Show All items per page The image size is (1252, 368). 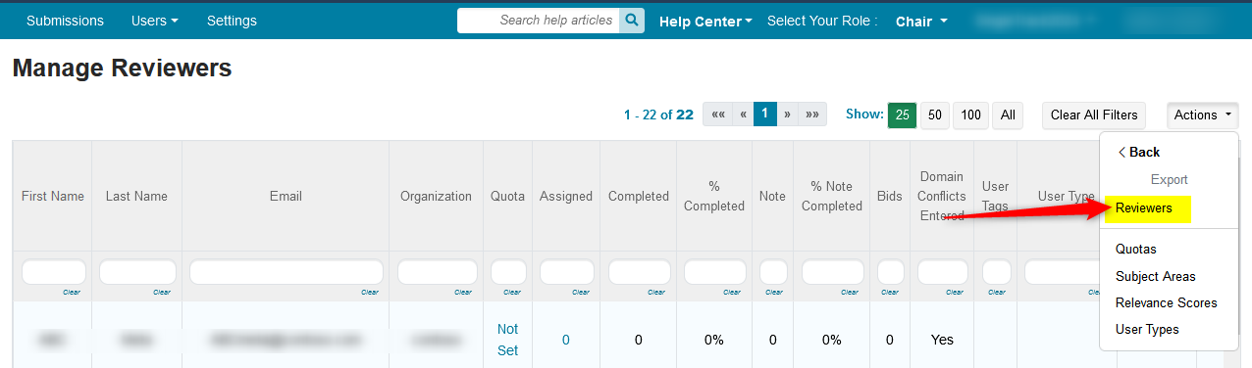tap(1008, 115)
